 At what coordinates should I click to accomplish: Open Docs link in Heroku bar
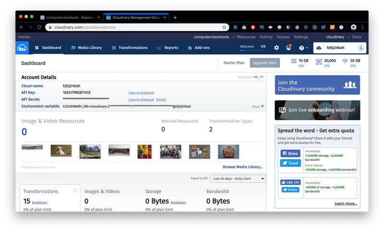357,37
